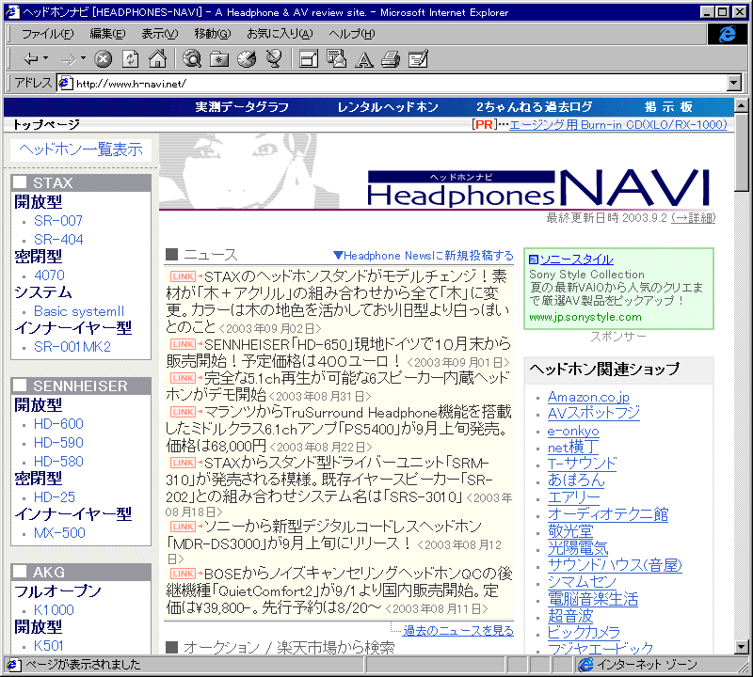Image resolution: width=753 pixels, height=677 pixels.
Task: Go to the Home page icon
Action: coord(157,59)
